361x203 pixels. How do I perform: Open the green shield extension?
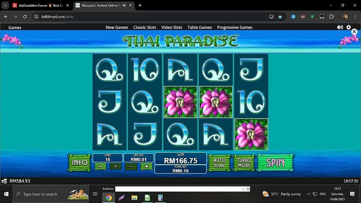(x=312, y=17)
